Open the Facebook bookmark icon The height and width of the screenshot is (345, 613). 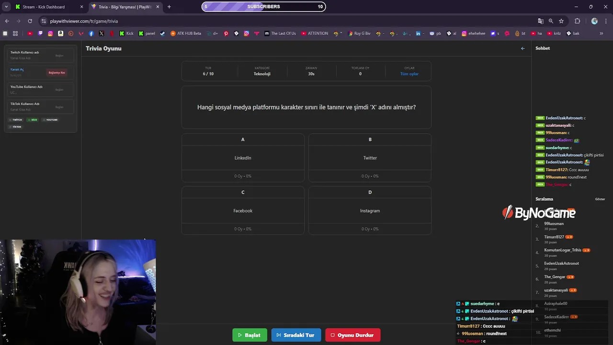pos(91,34)
